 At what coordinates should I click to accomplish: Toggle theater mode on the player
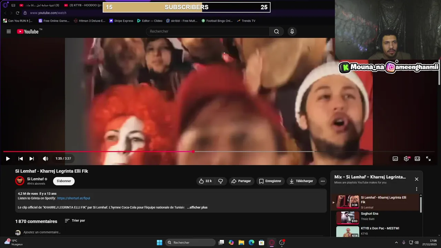pyautogui.click(x=417, y=158)
